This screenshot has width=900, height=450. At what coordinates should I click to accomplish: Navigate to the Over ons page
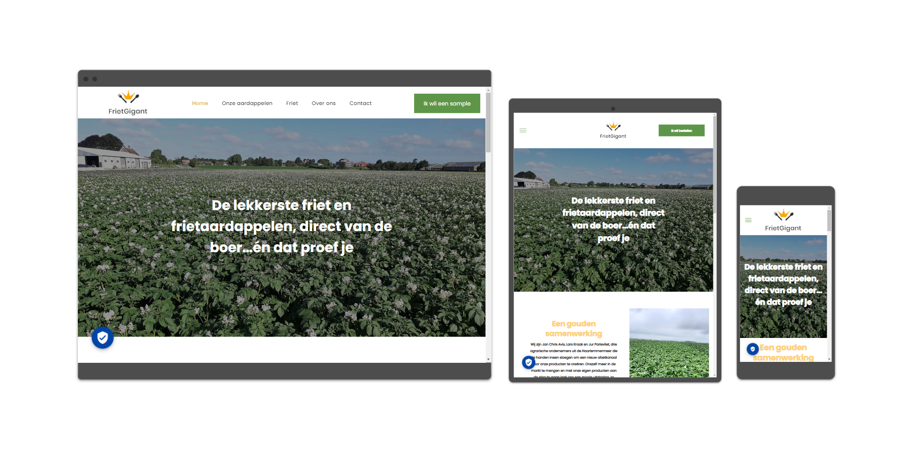(x=324, y=103)
